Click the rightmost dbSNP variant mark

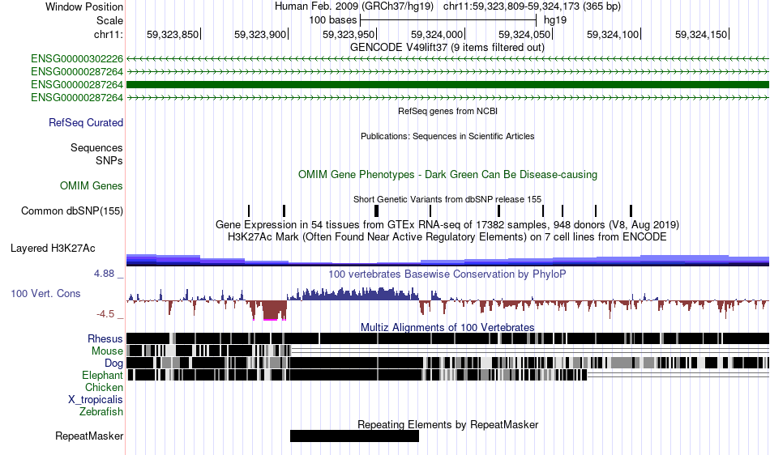631,210
